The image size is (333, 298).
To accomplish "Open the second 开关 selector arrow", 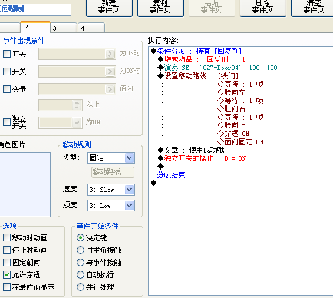I will [x=110, y=71].
